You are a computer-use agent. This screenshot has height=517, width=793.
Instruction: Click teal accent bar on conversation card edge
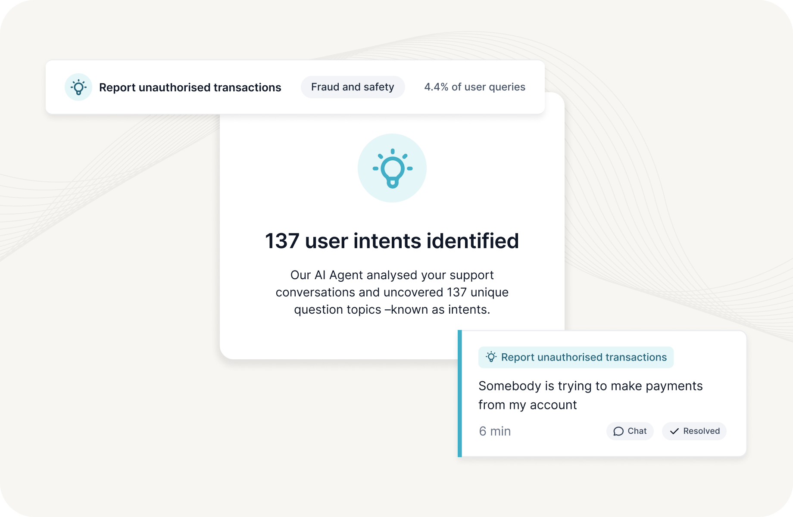click(x=460, y=393)
